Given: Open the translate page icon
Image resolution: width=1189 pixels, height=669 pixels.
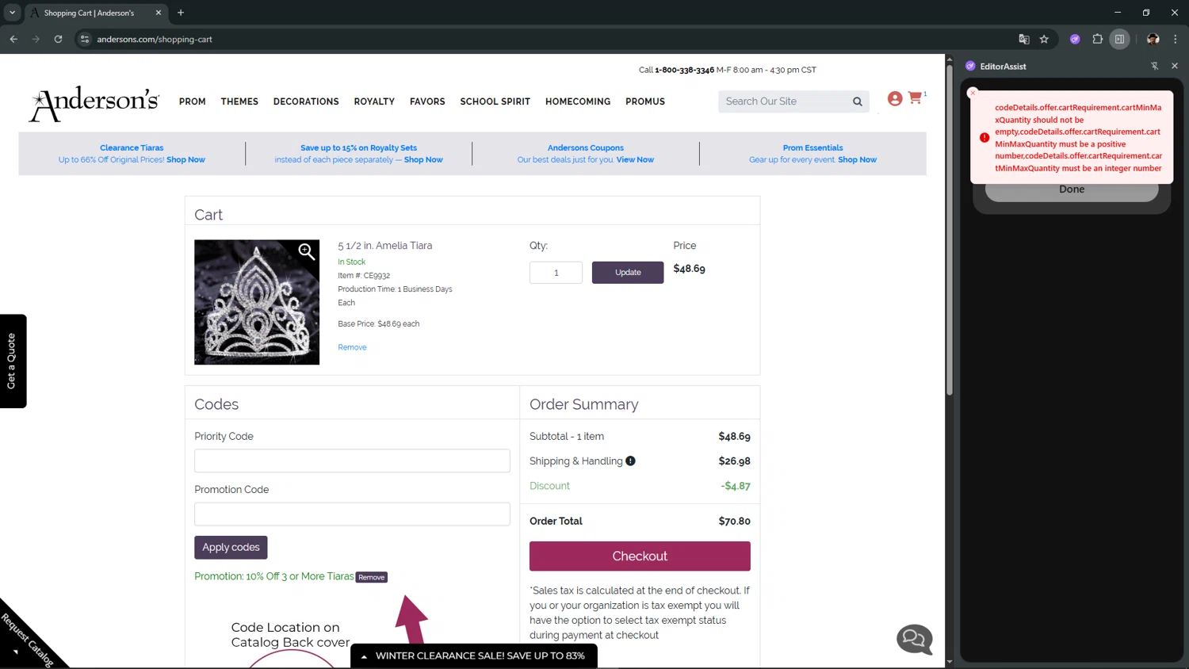Looking at the screenshot, I should coord(1023,39).
